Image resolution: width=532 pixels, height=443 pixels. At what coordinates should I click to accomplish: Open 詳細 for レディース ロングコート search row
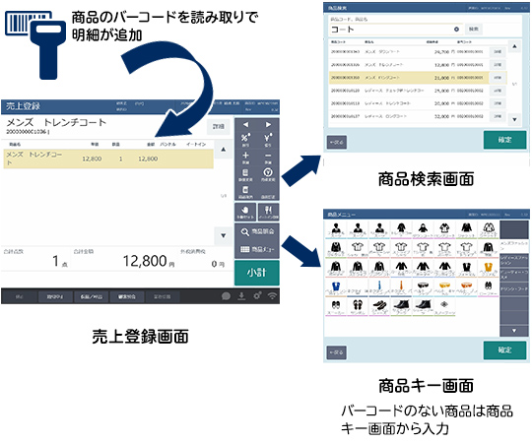tap(498, 116)
